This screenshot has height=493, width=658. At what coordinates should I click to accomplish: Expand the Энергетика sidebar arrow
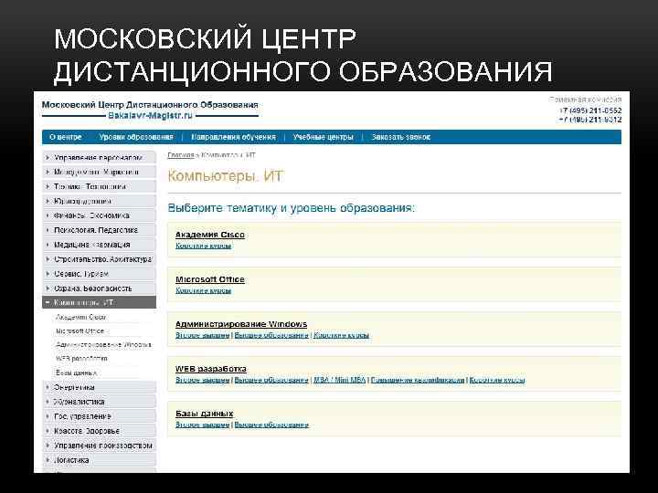(x=48, y=387)
